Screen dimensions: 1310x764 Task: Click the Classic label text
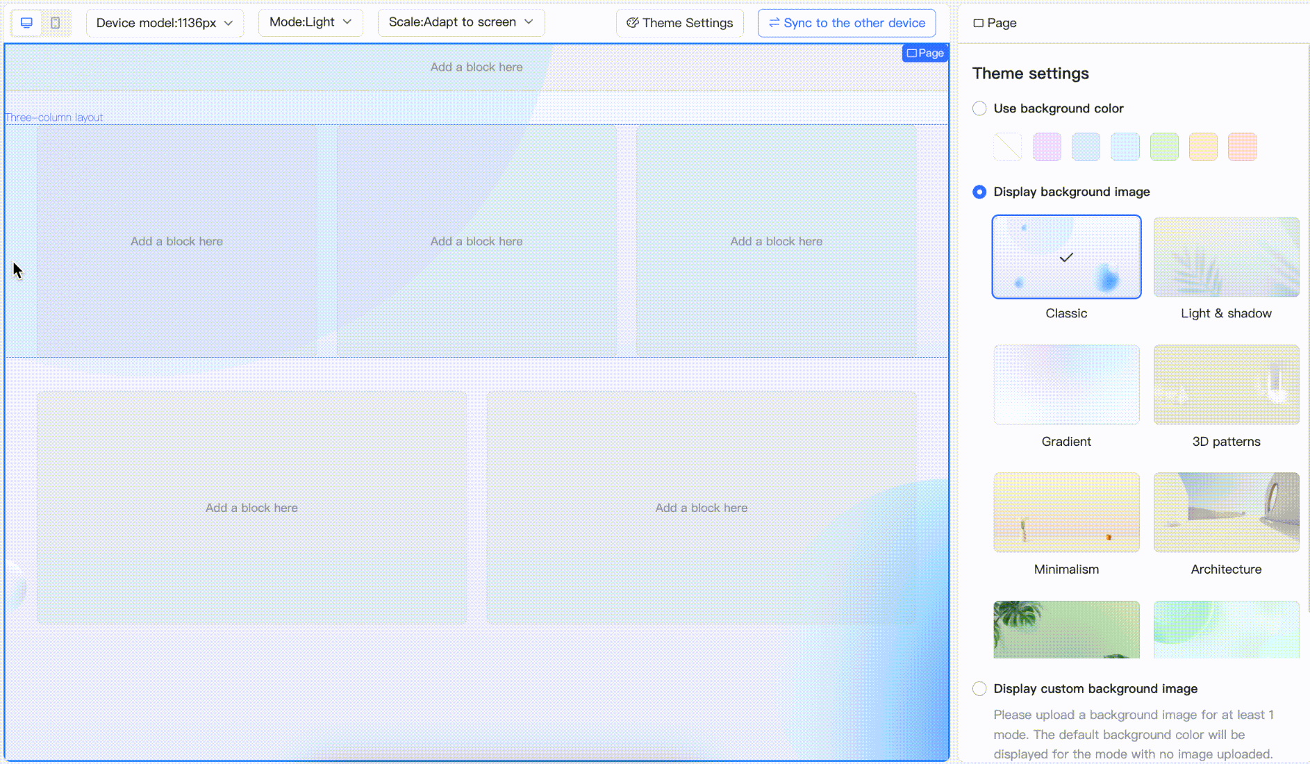point(1066,313)
